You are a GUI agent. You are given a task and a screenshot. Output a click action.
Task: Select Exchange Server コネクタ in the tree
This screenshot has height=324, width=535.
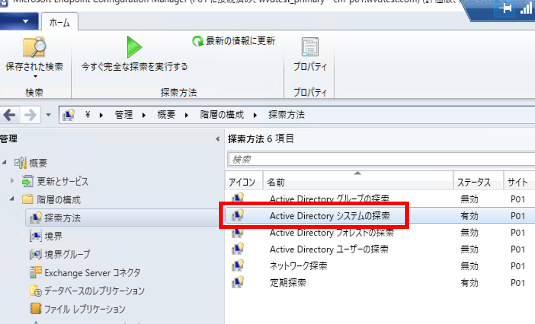click(92, 273)
